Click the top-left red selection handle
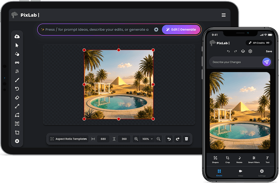 pos(84,50)
